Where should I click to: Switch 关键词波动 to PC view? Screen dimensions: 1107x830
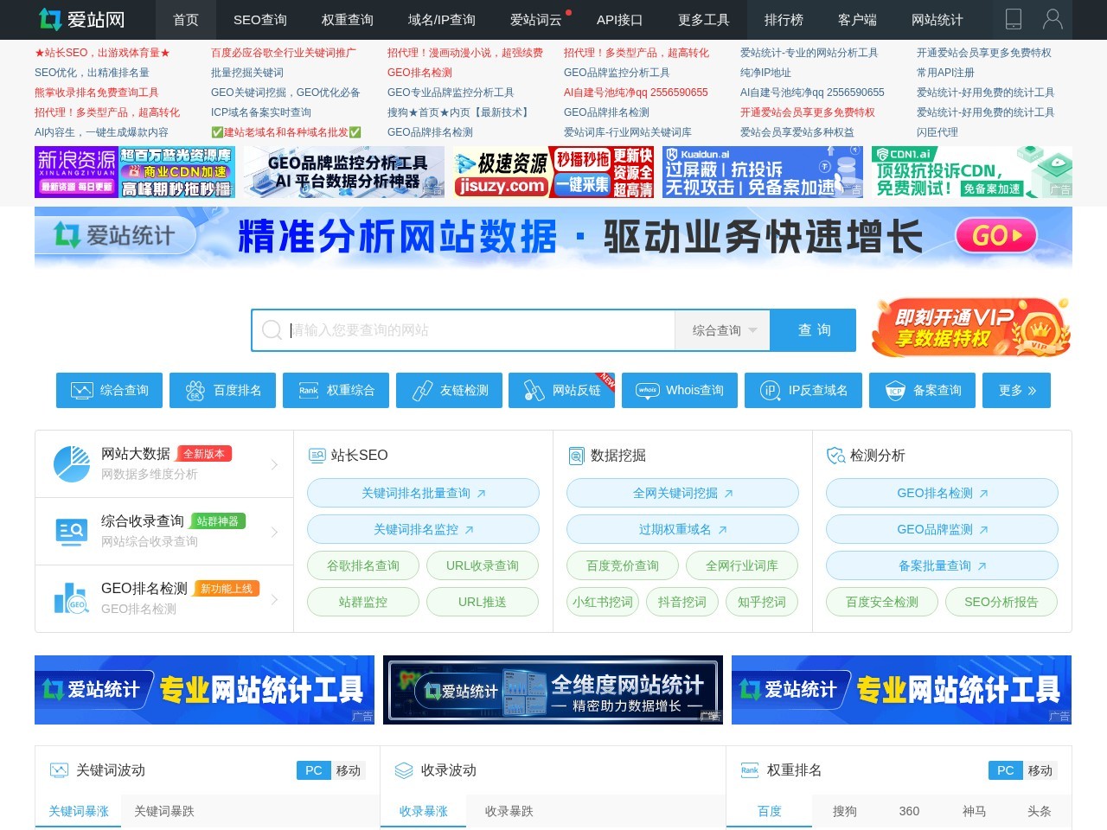[313, 769]
